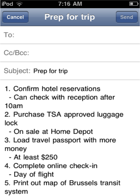Select the To: recipient field
The image size is (140, 196).
click(x=70, y=35)
